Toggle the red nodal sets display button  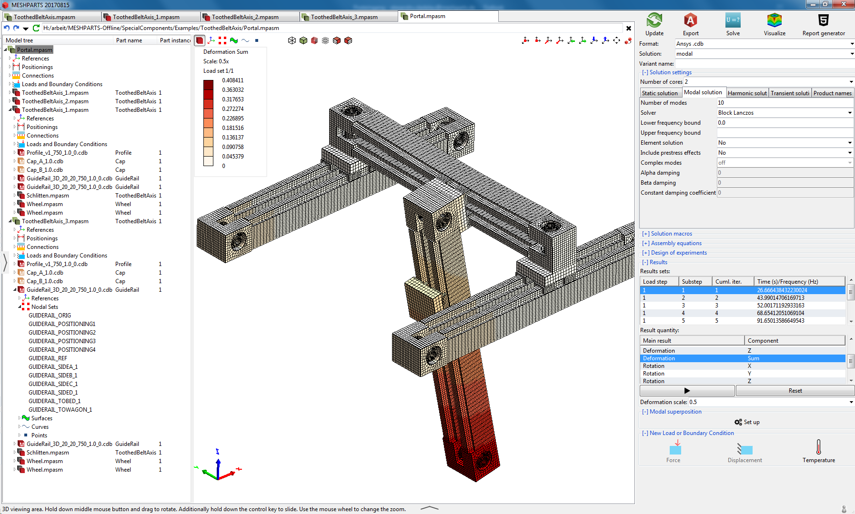point(222,40)
